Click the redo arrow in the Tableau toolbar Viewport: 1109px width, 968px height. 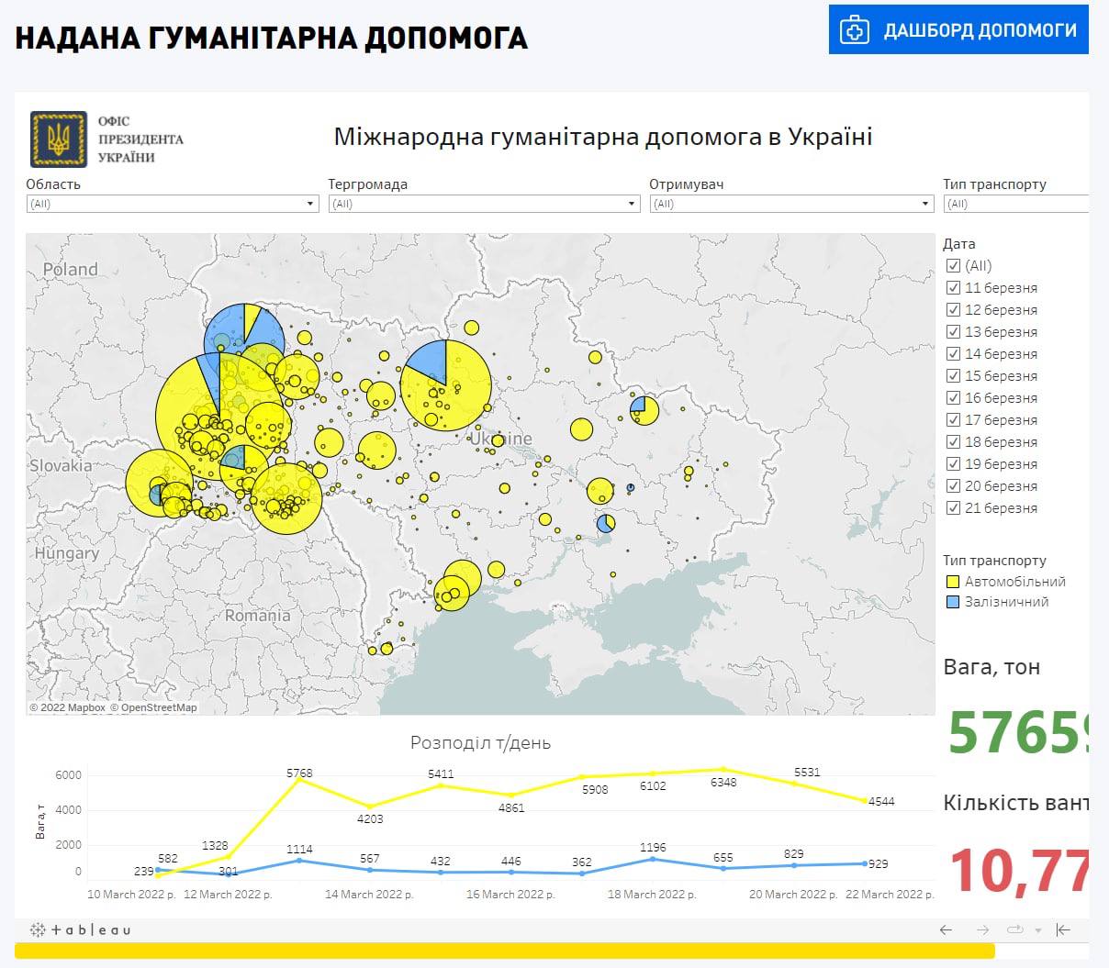click(x=982, y=929)
